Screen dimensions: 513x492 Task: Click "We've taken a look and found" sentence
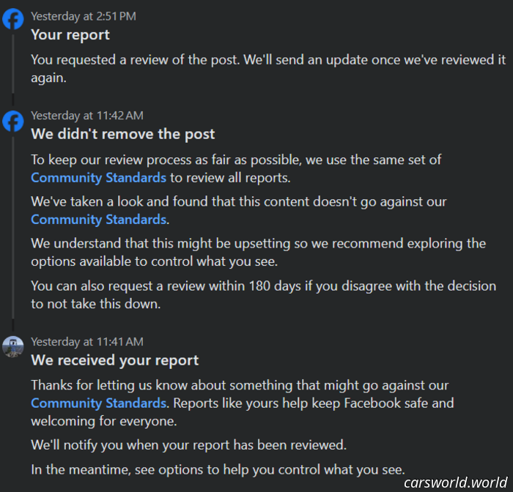point(239,201)
